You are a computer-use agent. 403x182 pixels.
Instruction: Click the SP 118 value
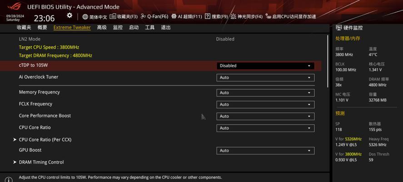[338, 130]
